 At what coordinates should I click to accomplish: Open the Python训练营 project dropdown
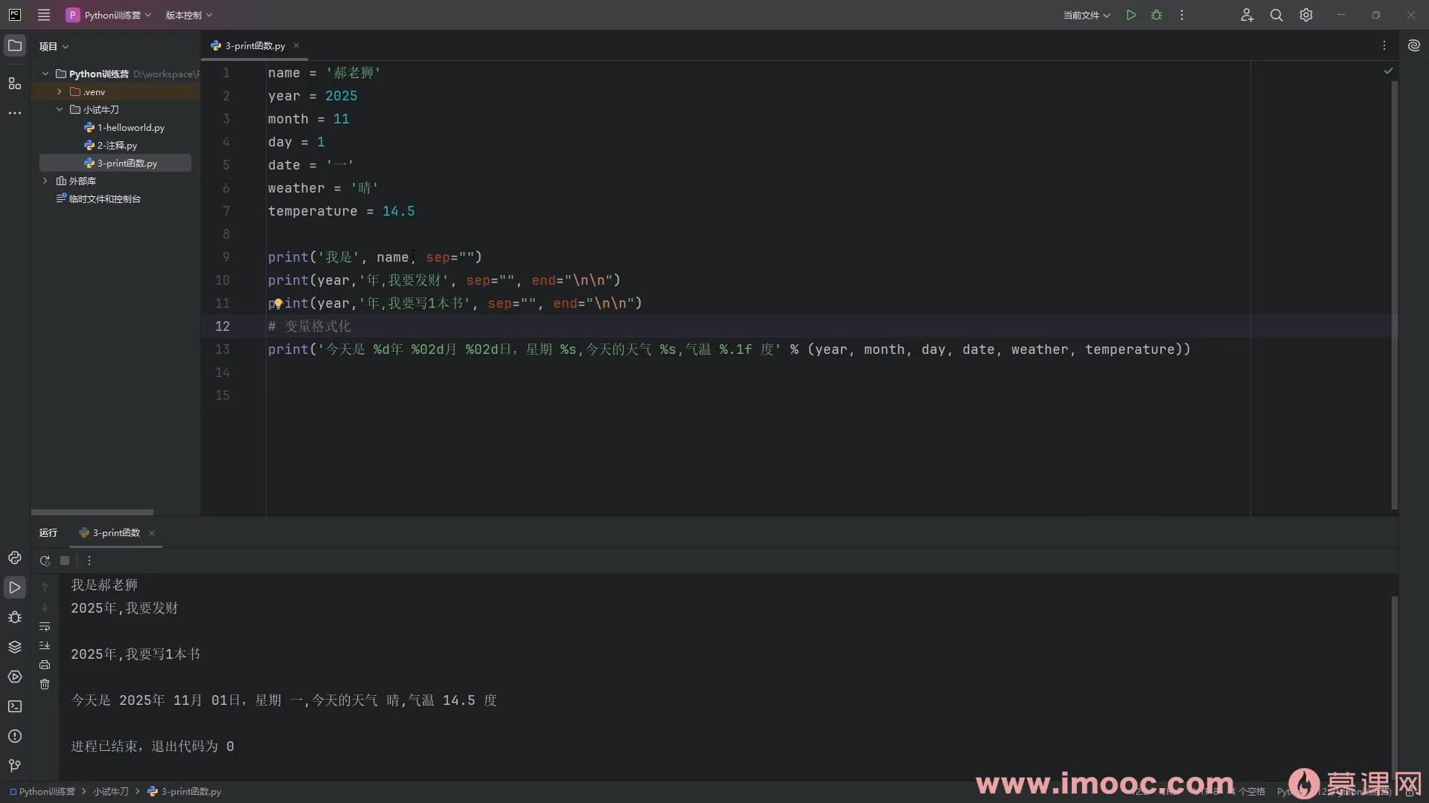pyautogui.click(x=109, y=15)
